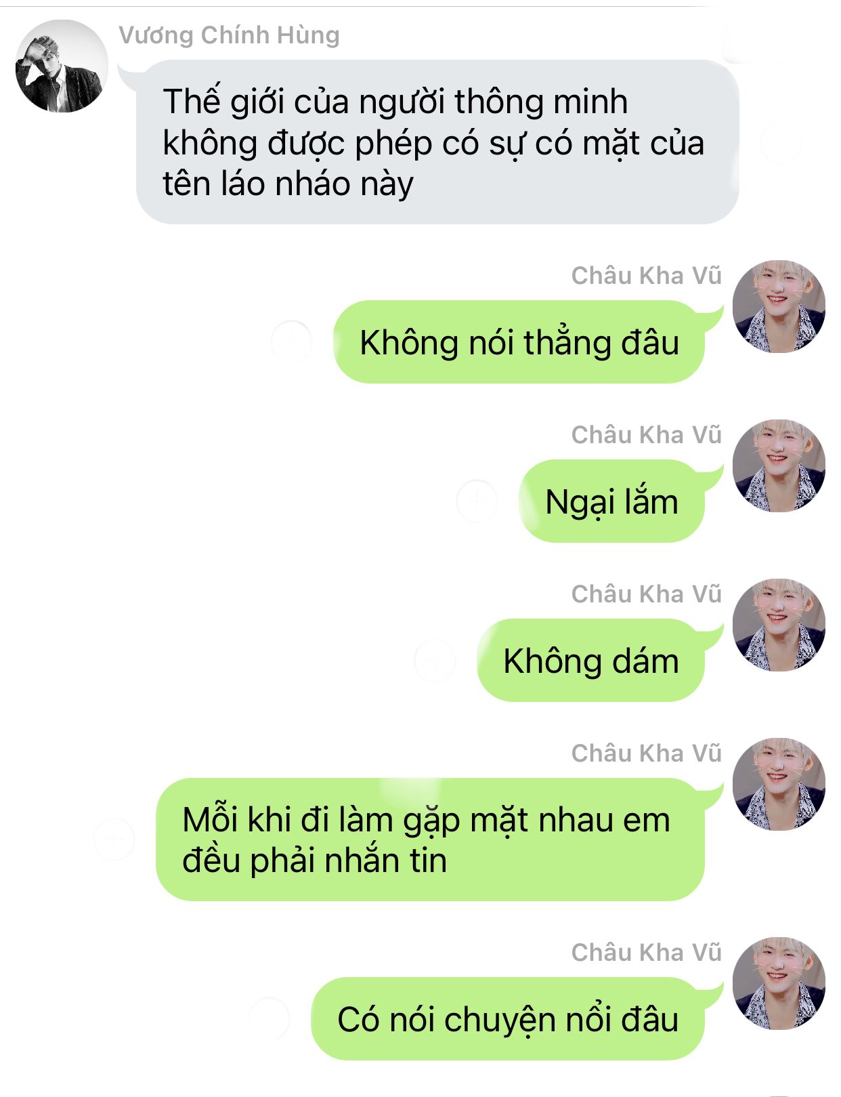
Task: Open Châu Kha Vũ avatar beside 'Có nói chuyện nổi đâu'
Action: click(x=779, y=983)
